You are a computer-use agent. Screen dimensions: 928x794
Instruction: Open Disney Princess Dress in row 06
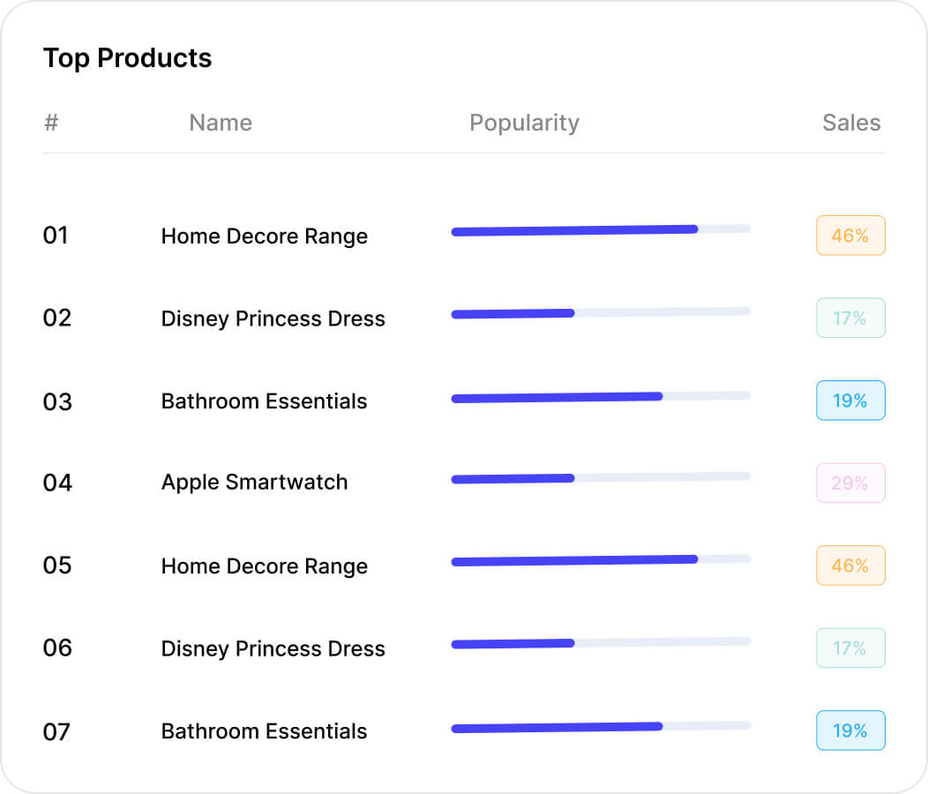(273, 649)
